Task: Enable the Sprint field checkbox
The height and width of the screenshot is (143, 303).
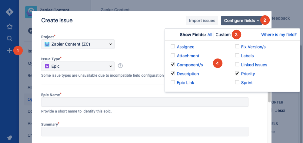Action: click(x=237, y=82)
